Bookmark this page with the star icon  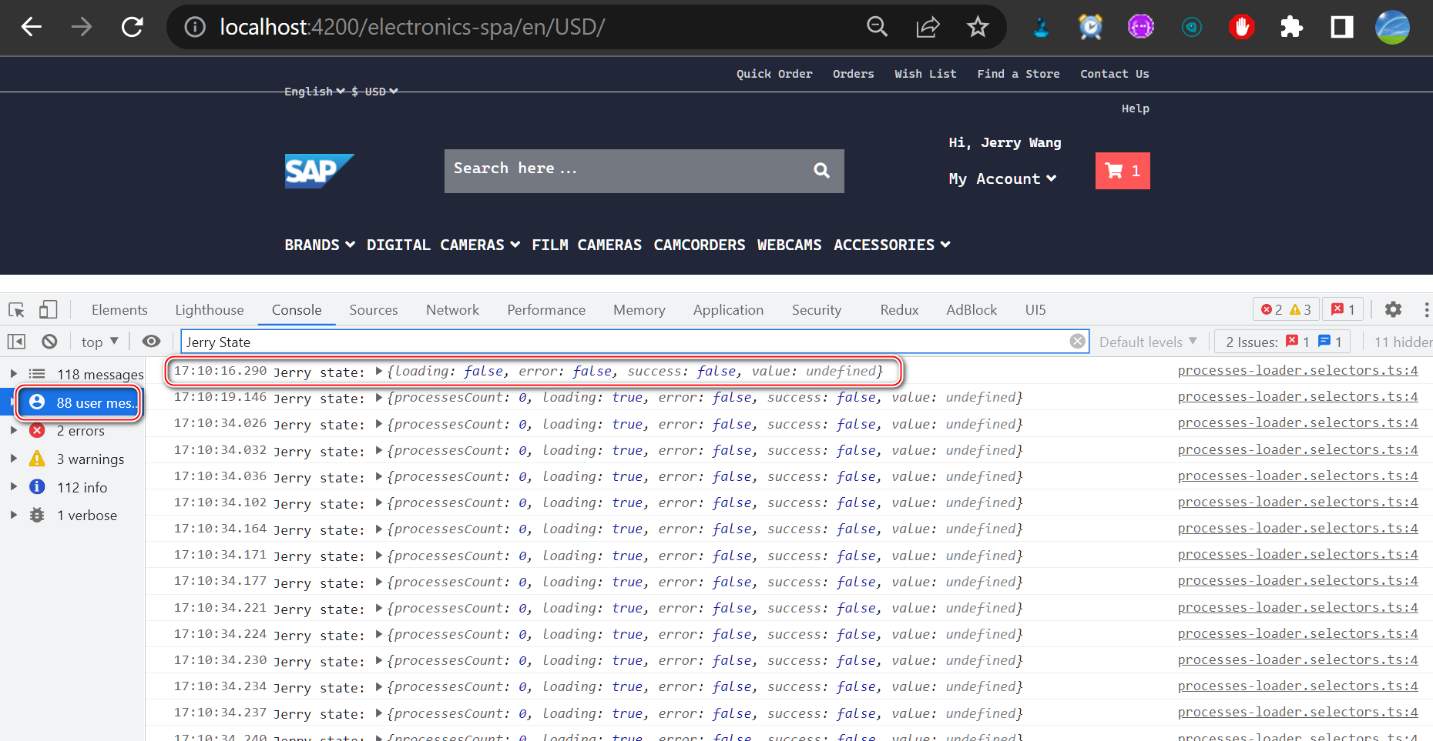[x=978, y=28]
